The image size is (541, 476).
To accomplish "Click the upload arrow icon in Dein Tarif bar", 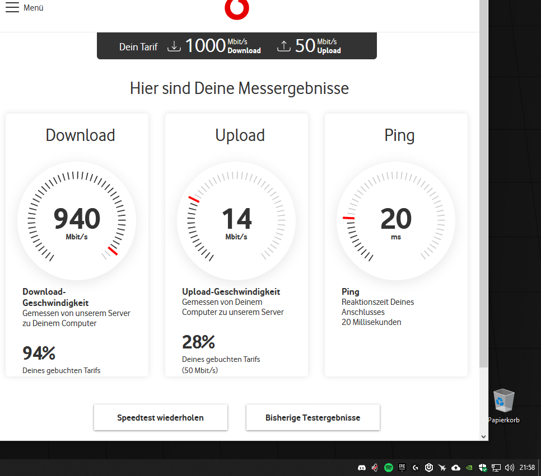I will coord(283,46).
